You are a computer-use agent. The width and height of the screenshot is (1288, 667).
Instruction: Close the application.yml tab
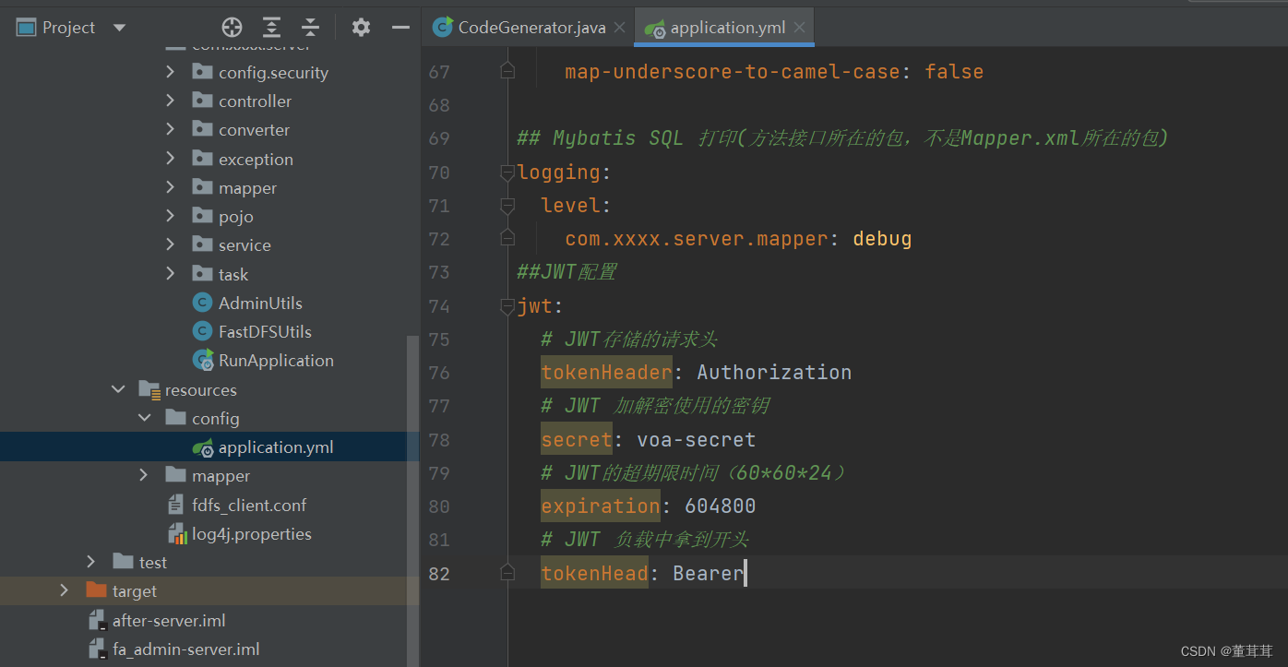(799, 28)
